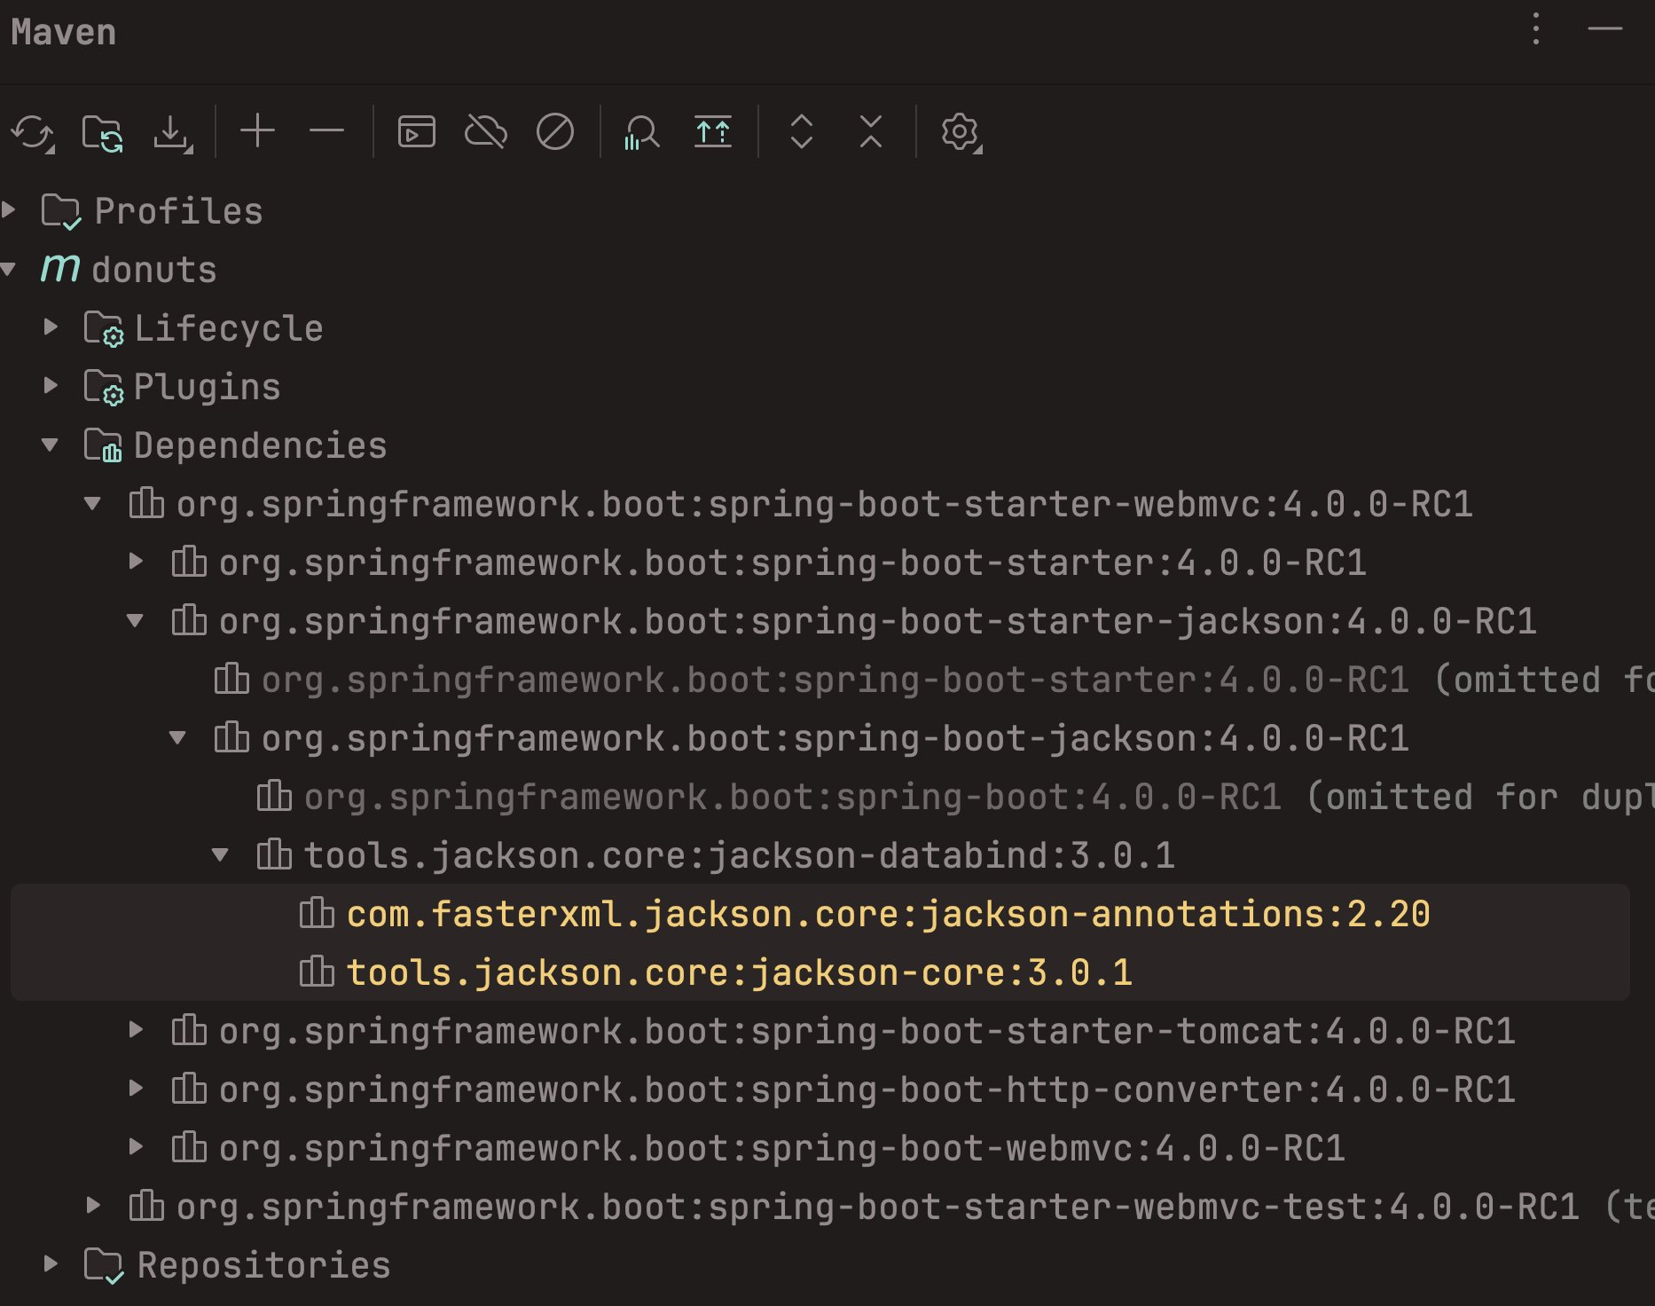Expand the Profiles node
Screen dimensions: 1655x1306
click(10, 210)
